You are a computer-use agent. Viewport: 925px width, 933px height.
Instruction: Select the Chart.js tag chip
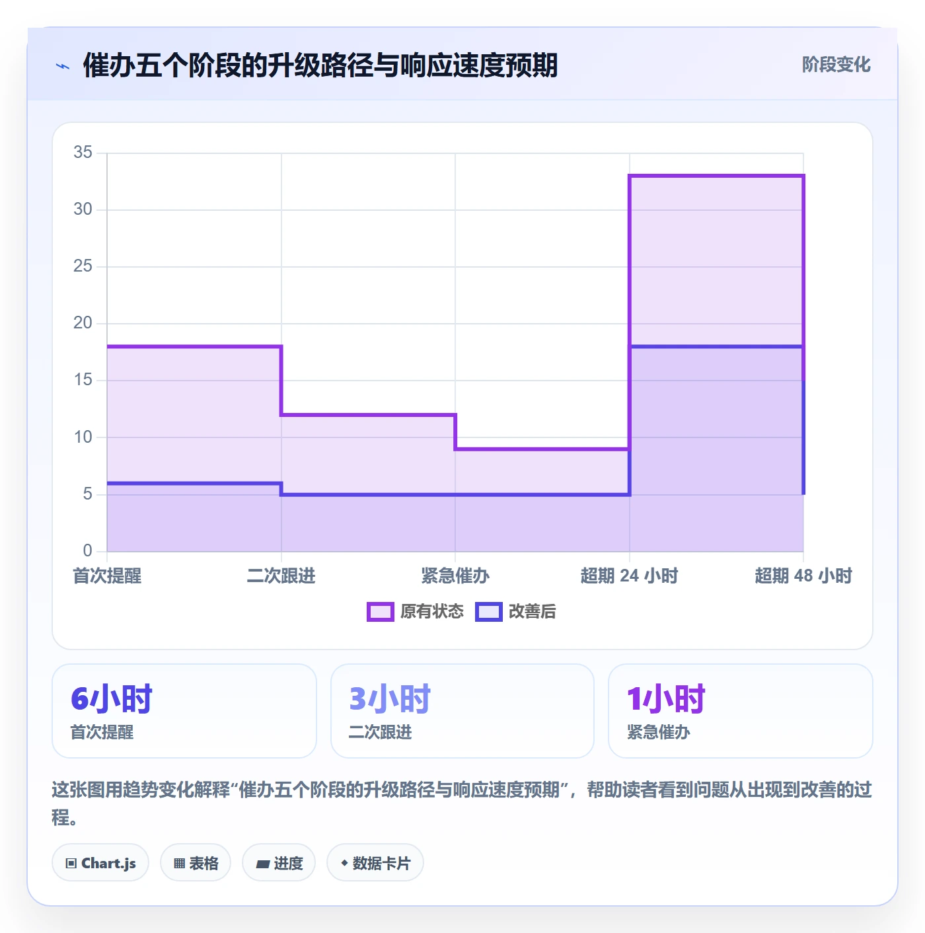[100, 863]
